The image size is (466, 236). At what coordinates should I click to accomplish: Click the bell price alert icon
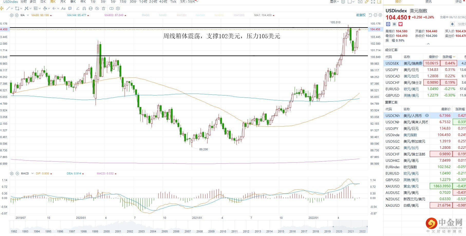click(452, 24)
